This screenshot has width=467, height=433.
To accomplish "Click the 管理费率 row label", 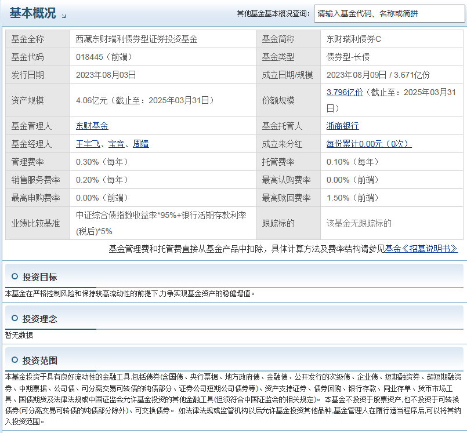I will [27, 162].
